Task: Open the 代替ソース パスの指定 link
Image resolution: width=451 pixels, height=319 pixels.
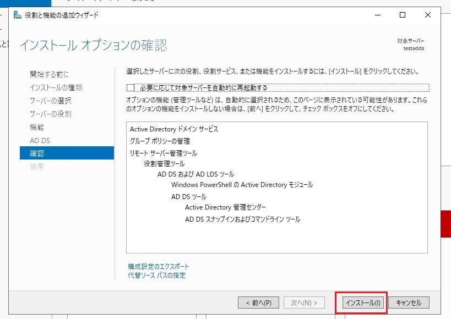Action: click(x=156, y=275)
